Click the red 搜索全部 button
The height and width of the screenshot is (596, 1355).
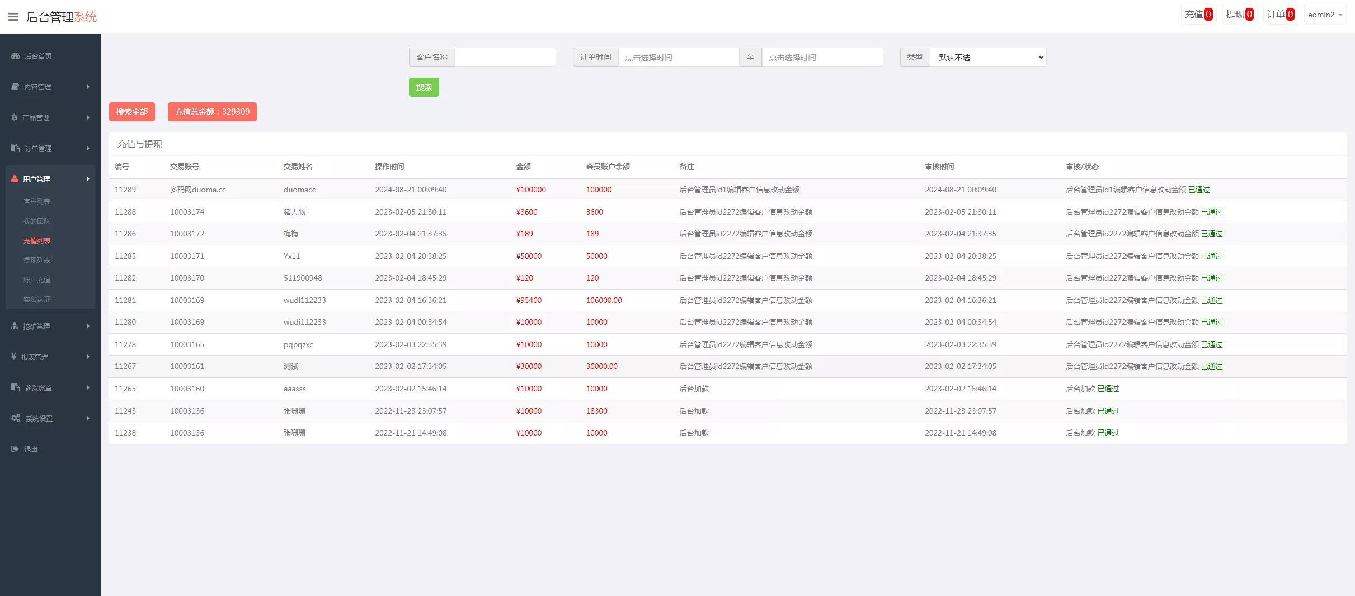(x=131, y=112)
